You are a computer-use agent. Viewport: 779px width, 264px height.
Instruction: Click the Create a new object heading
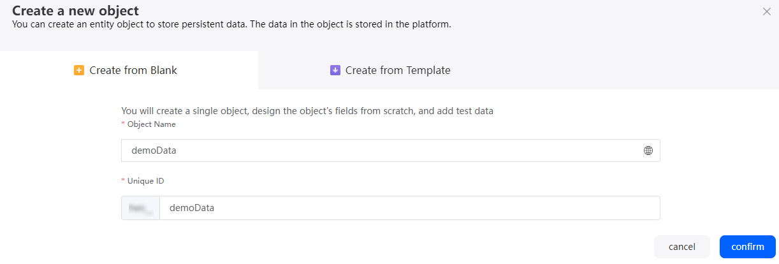click(x=75, y=10)
